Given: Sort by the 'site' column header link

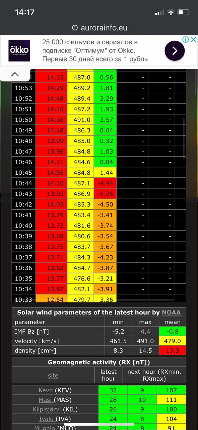Looking at the screenshot, I should (53, 376).
